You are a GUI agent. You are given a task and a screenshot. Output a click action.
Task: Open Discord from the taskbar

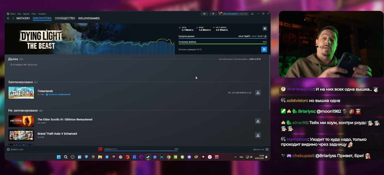coord(189,157)
